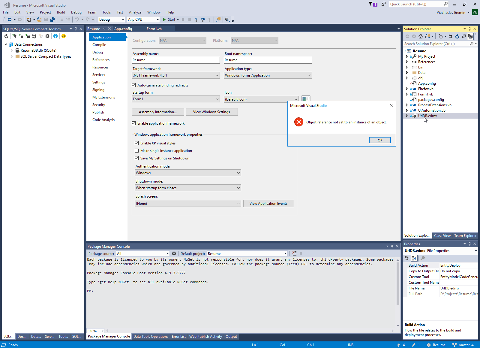The height and width of the screenshot is (348, 480).
Task: Expand the ResumeDB.db (SQLite) tree node
Action: click(x=12, y=50)
